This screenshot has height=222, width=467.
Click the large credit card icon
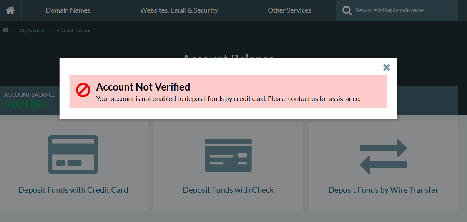73,154
